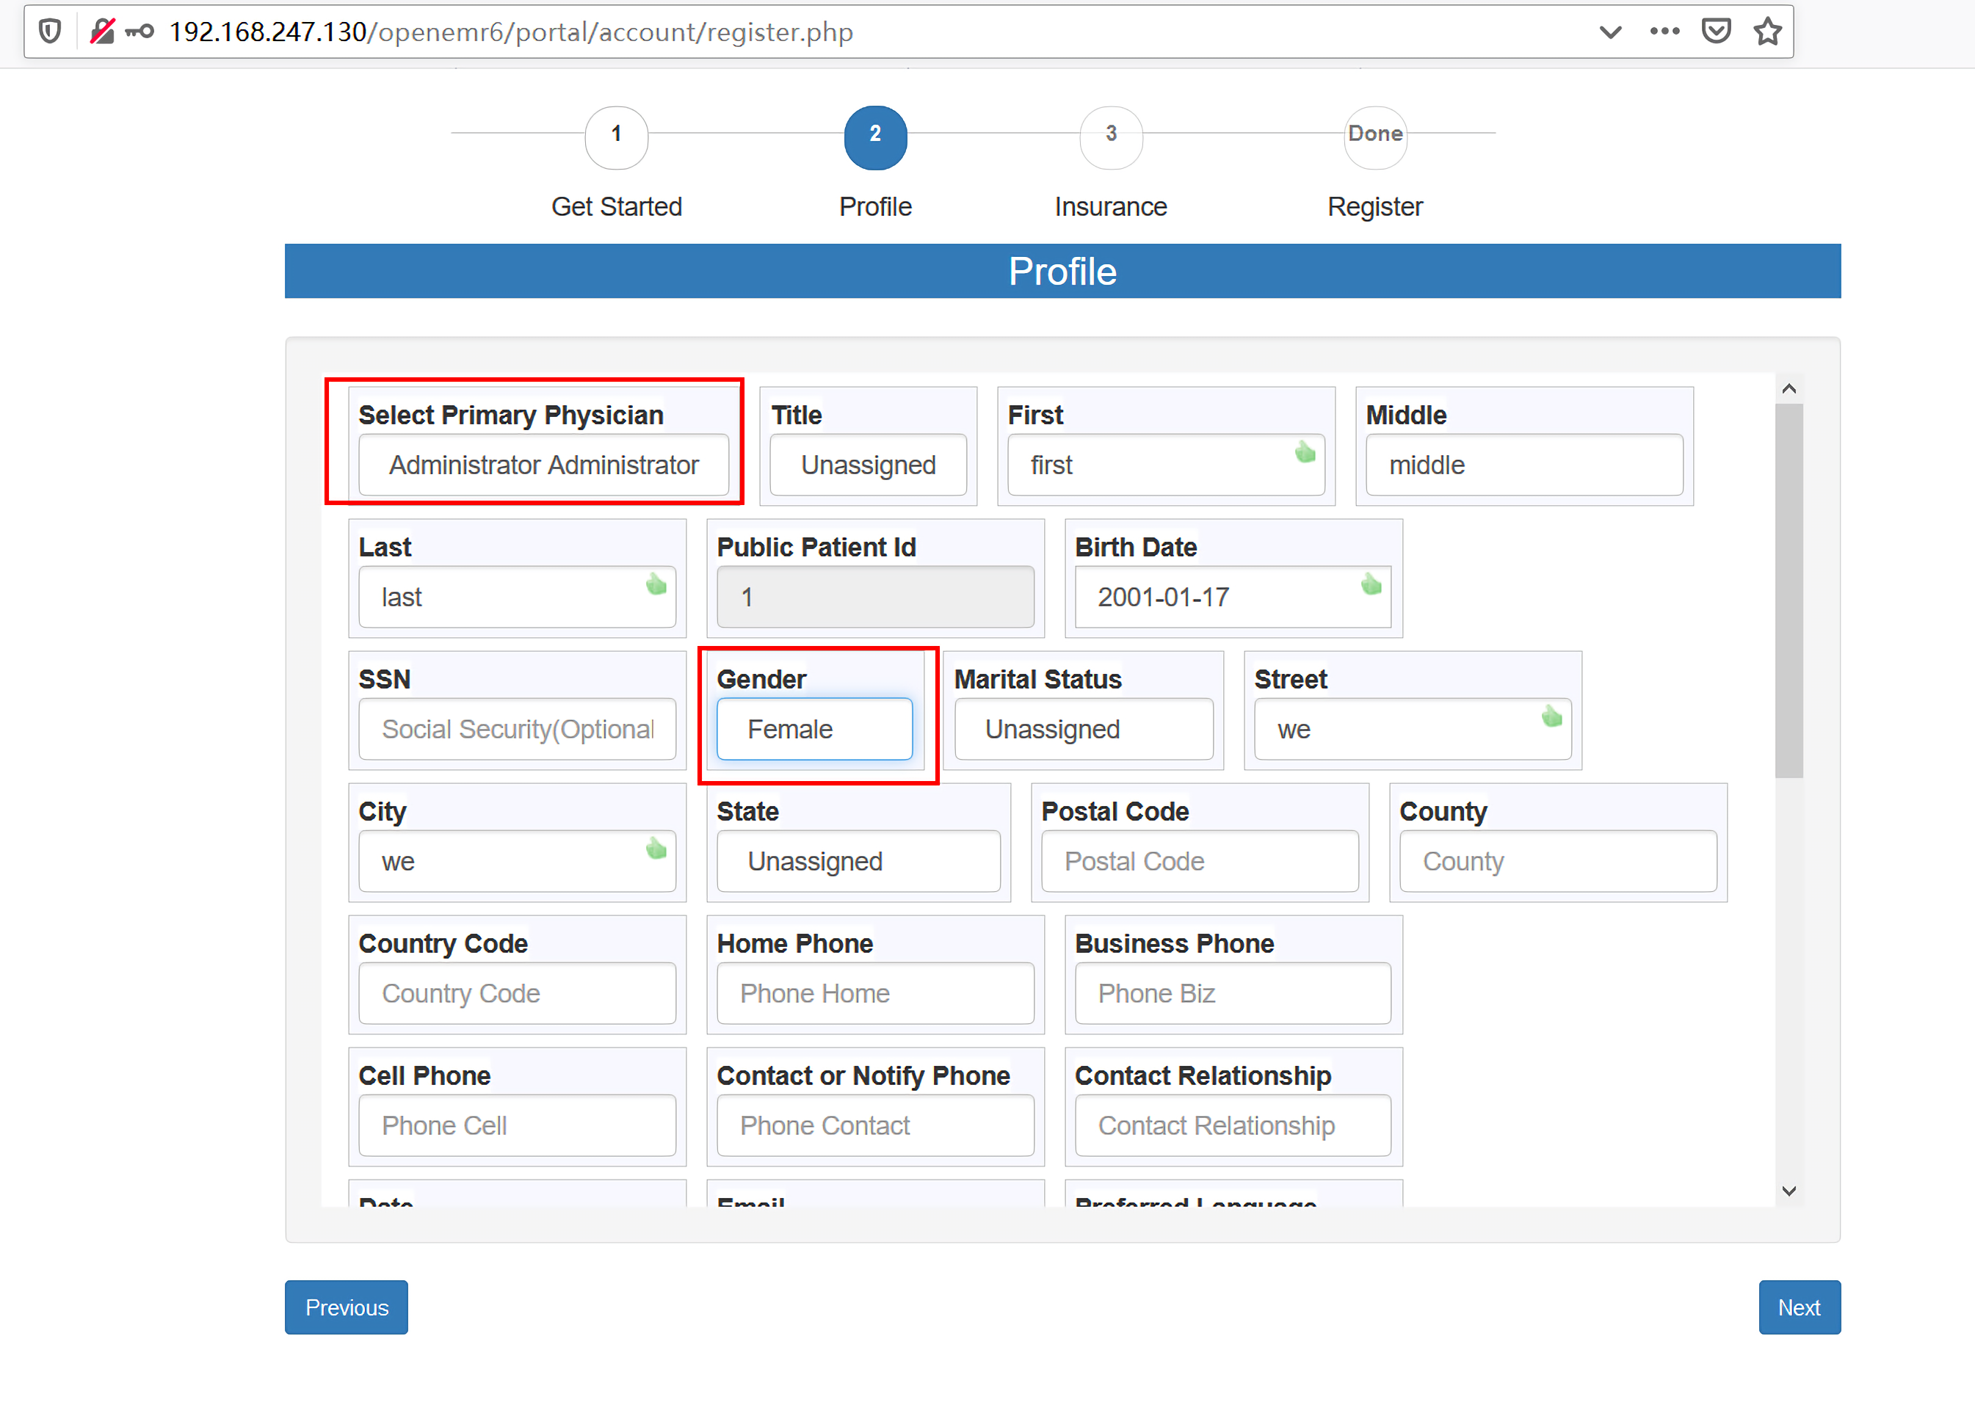This screenshot has height=1405, width=1975.
Task: Click the Street input field
Action: point(1412,730)
